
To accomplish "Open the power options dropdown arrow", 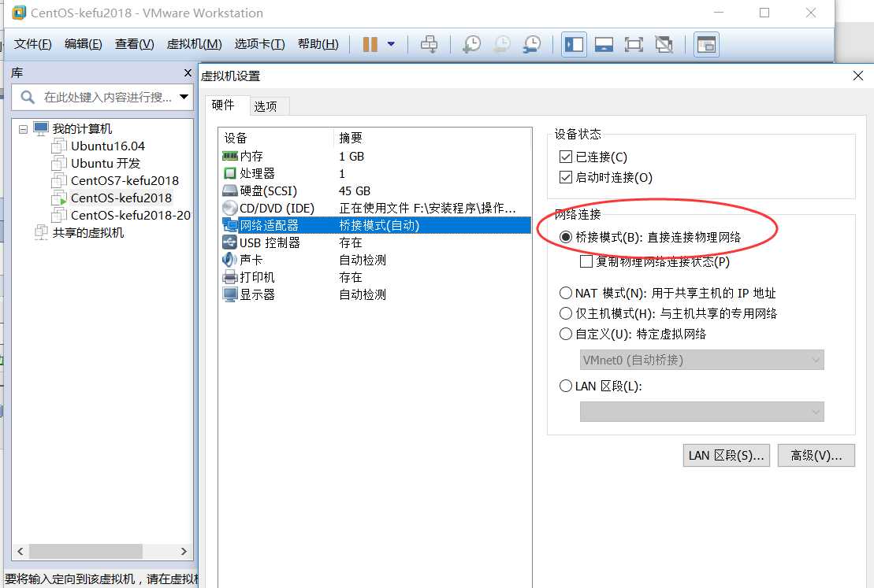I will [x=392, y=44].
